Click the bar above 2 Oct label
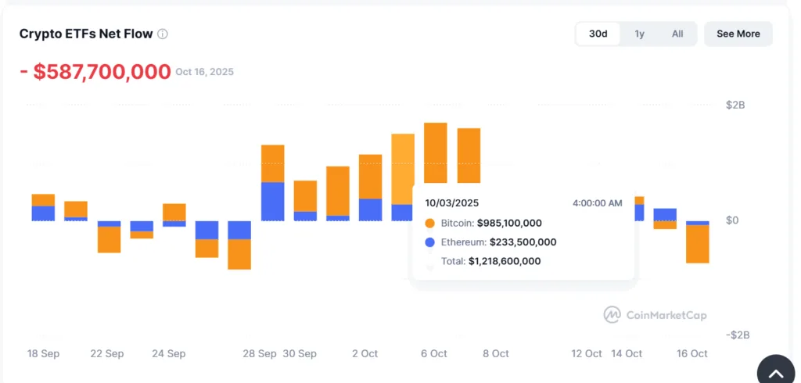801x383 pixels. [371, 188]
